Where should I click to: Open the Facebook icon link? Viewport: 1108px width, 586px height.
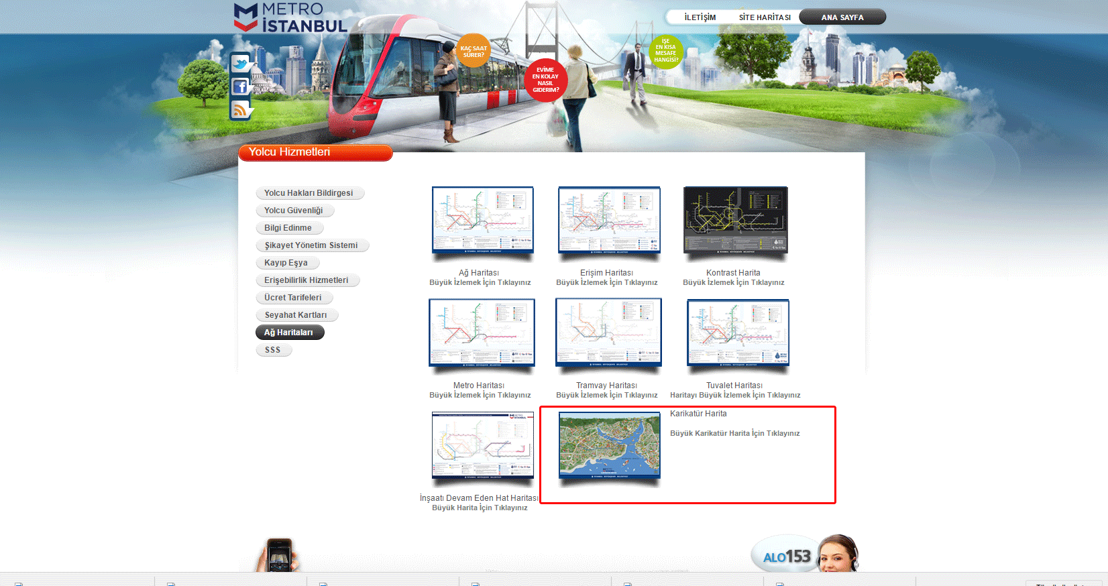coord(240,86)
